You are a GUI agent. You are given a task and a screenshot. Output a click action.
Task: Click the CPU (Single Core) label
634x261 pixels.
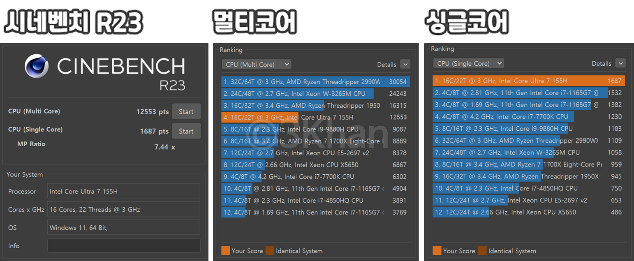[x=35, y=129]
